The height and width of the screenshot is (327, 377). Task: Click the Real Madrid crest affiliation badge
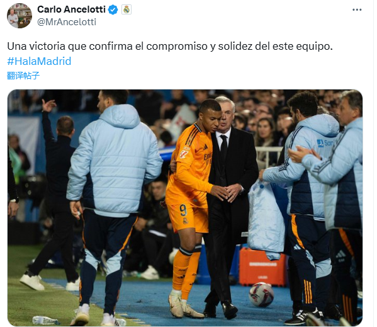[127, 10]
